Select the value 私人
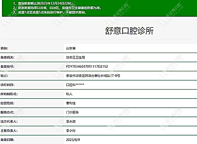The width and height of the screenshot is (197, 144). 69,94
